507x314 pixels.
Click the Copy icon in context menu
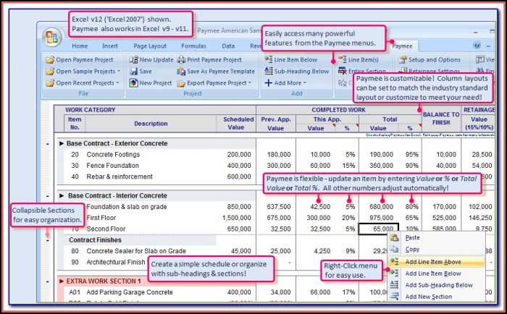coord(394,250)
